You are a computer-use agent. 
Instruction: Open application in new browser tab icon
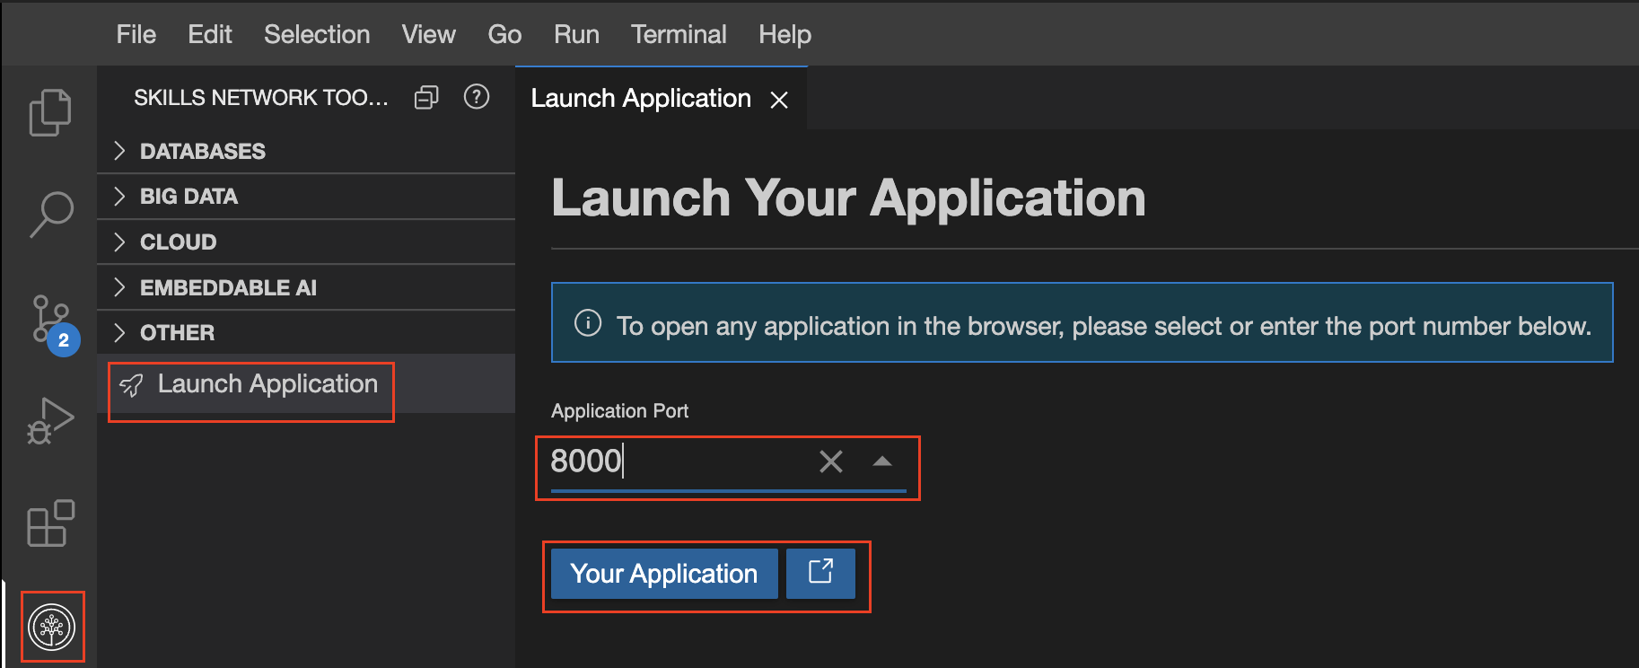[820, 573]
